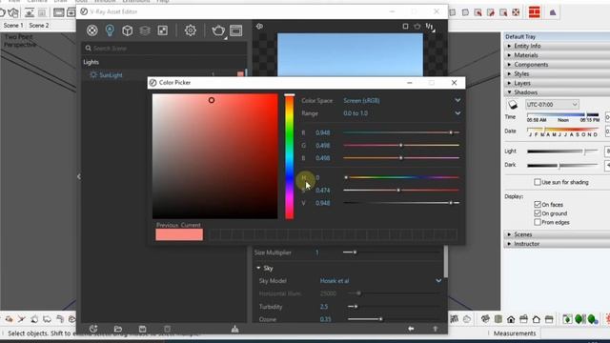Screen dimensions: 610x343
Task: Click the save icon in Asset Editor footer
Action: 142,329
